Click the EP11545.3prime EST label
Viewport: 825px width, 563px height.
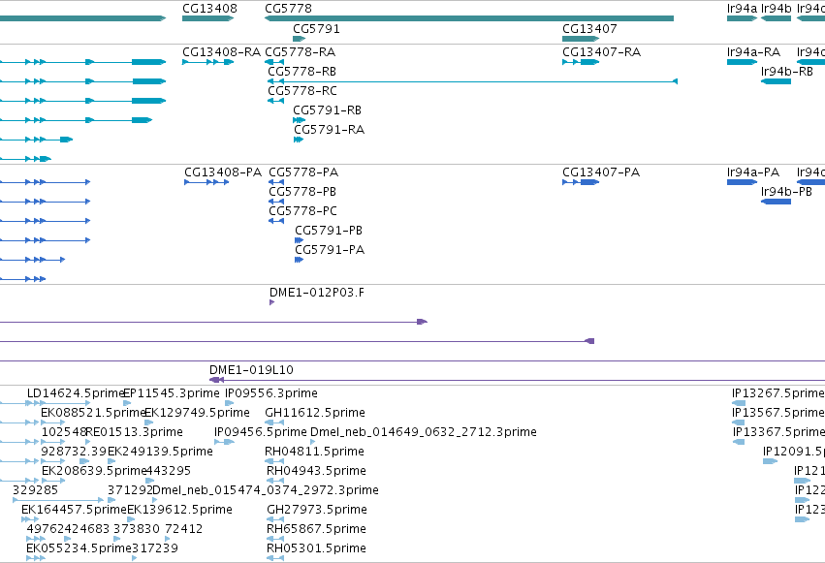(x=171, y=393)
